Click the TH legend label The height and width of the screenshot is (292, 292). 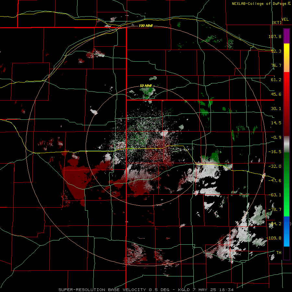tap(279, 253)
